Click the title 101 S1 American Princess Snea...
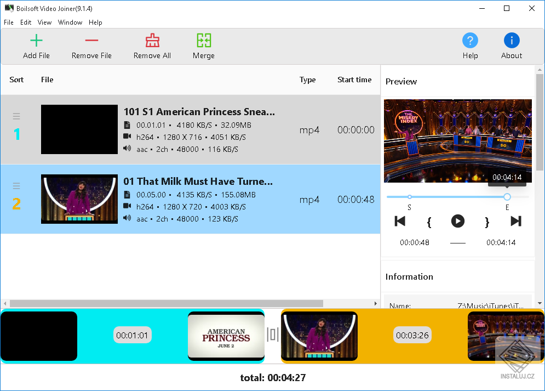The width and height of the screenshot is (545, 391). pos(199,112)
